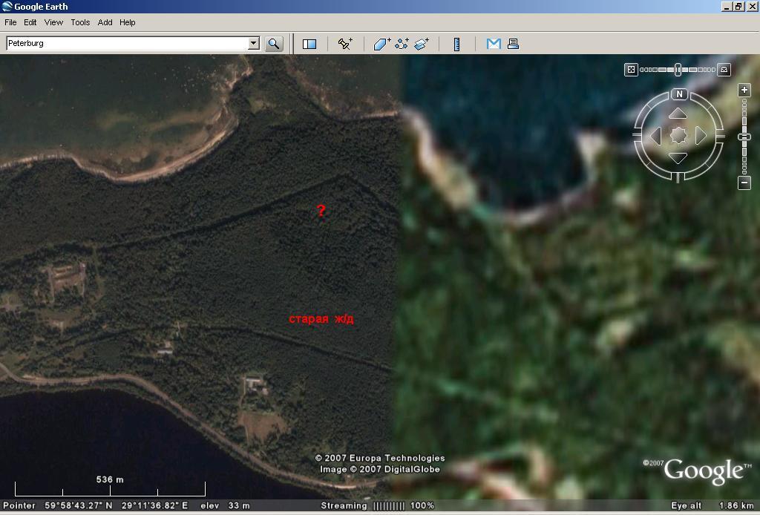Click the tilt-to-top-down view icon
The image size is (760, 515).
pyautogui.click(x=631, y=70)
